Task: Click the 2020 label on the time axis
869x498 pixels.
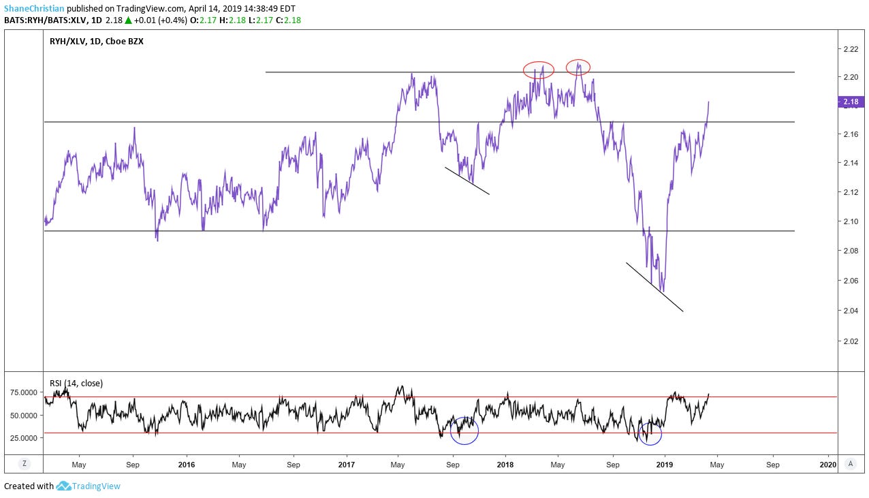Action: 827,465
